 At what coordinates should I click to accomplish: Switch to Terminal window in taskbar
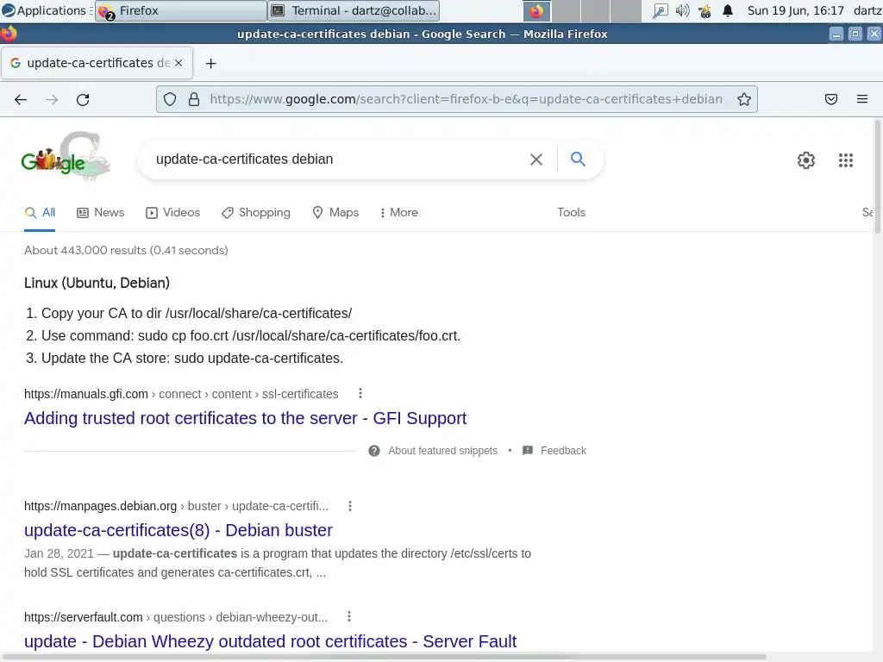(354, 10)
